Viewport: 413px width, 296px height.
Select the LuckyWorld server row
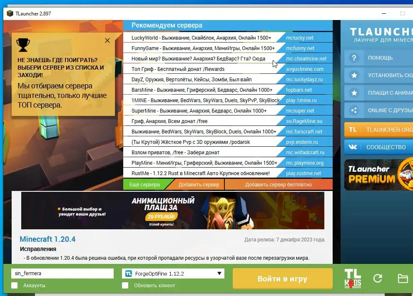coord(228,38)
